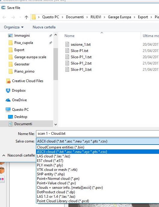Click the Nome file input field
The width and height of the screenshot is (159, 207).
97,134
